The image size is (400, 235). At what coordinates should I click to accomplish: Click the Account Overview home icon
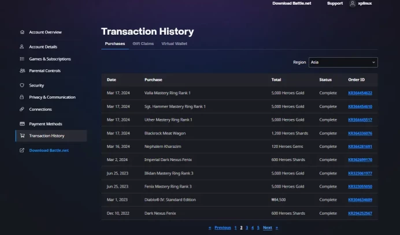[x=22, y=32]
